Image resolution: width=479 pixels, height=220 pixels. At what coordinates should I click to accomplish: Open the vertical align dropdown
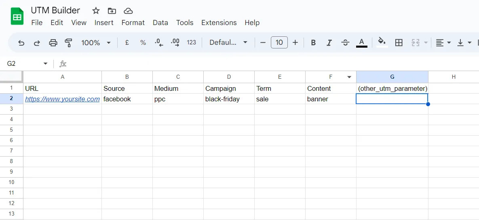coord(464,43)
